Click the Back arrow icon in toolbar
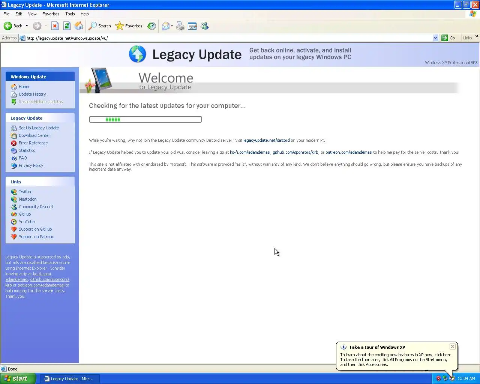 coord(7,26)
